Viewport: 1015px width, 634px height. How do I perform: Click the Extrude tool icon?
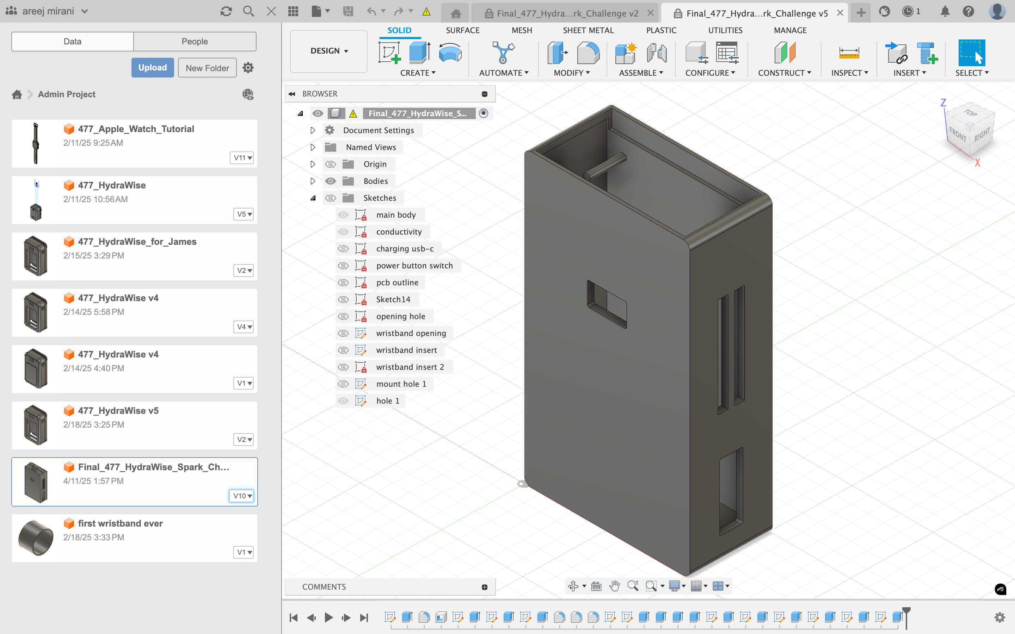[419, 53]
